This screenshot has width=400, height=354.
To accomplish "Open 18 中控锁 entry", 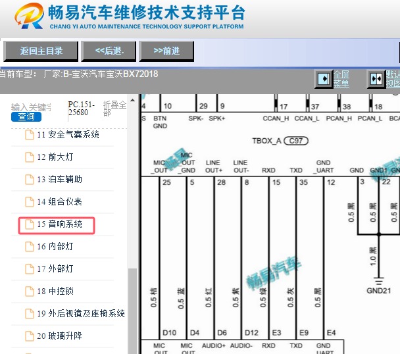I will click(x=55, y=291).
